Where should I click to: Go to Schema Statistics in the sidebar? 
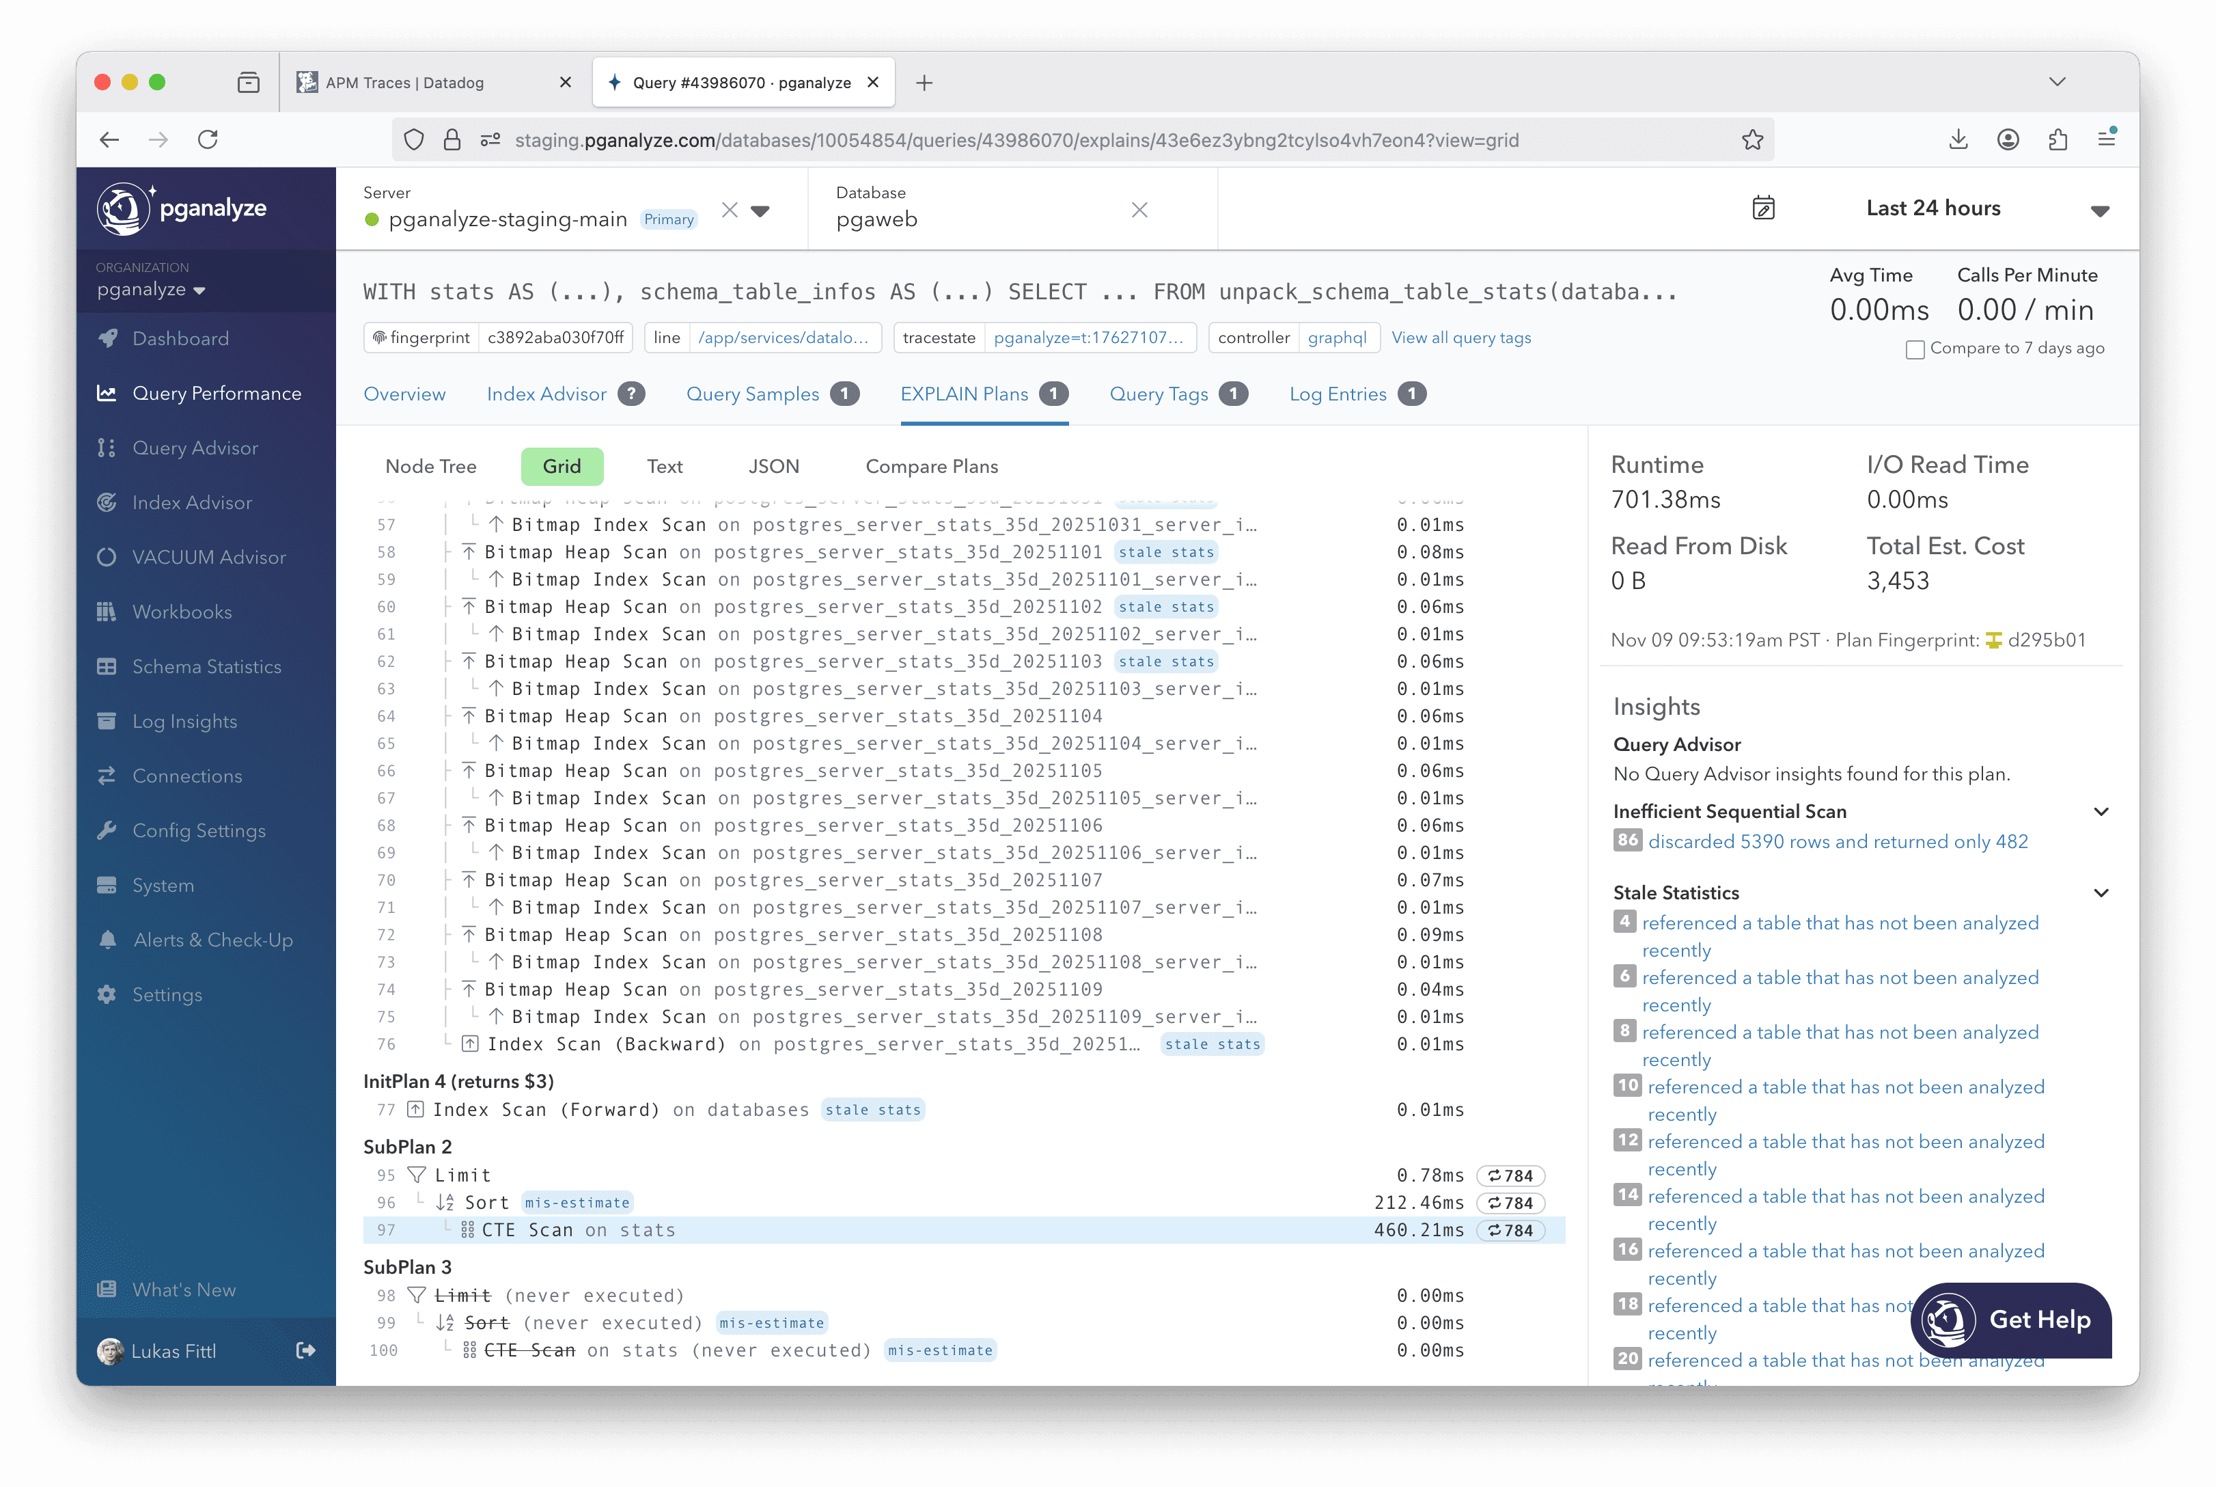point(206,667)
